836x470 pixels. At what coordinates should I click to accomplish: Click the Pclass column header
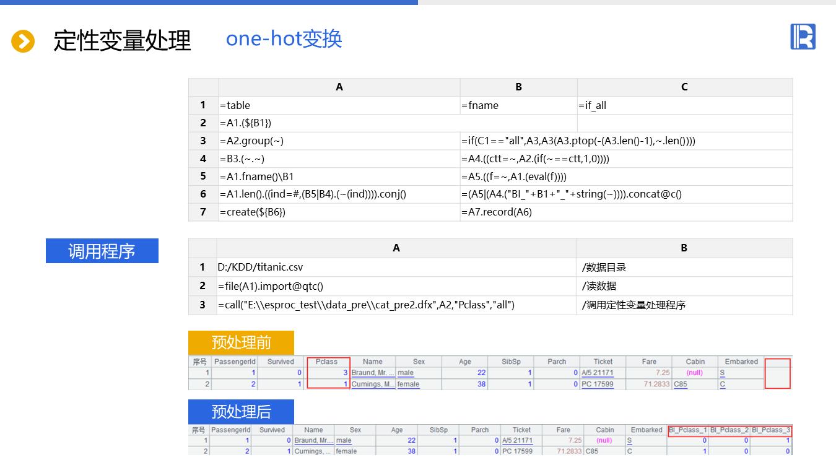click(x=327, y=362)
